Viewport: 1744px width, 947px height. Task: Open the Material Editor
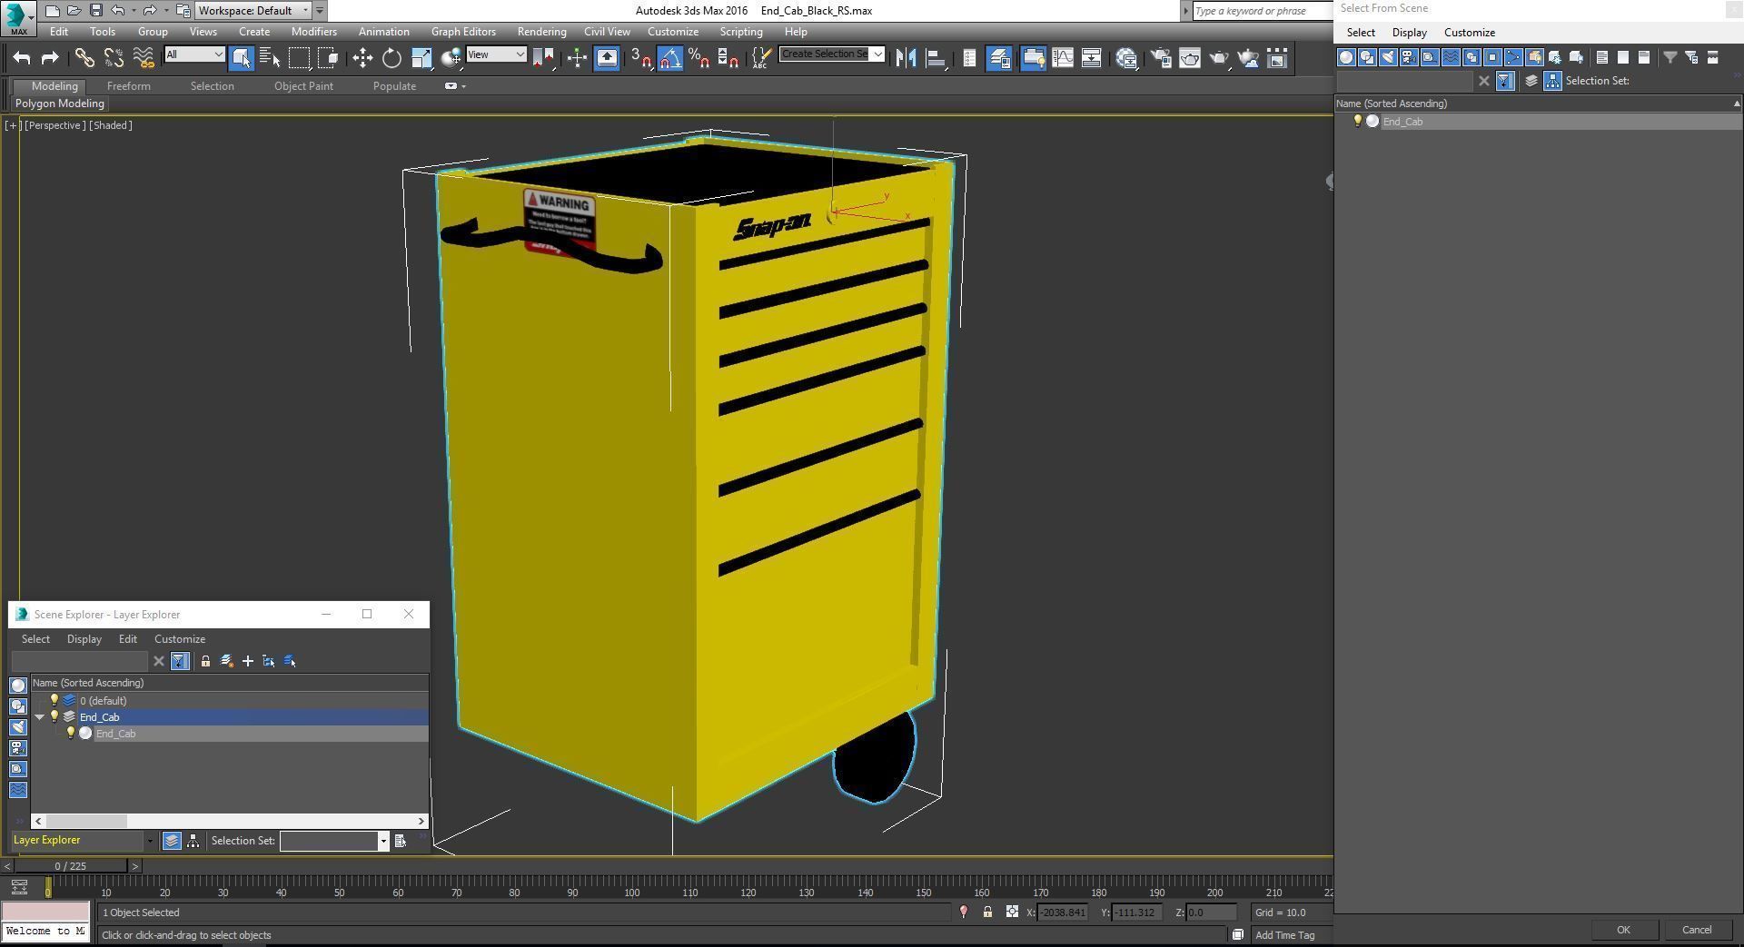coord(1126,58)
